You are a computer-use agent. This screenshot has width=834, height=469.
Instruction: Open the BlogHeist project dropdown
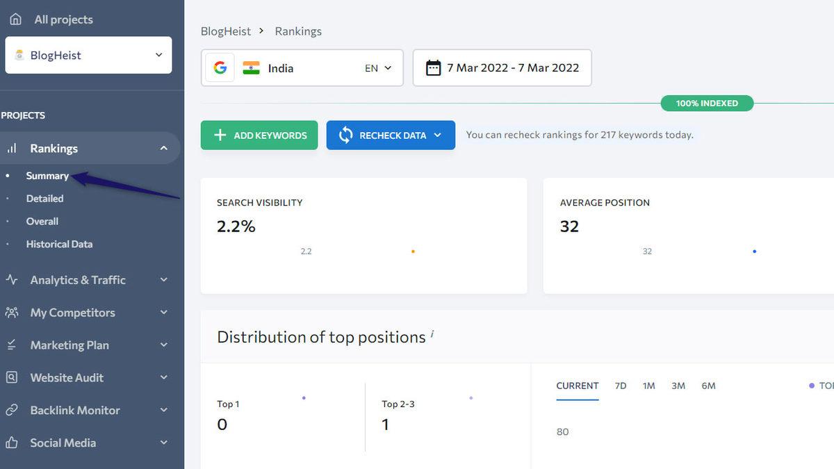[158, 55]
